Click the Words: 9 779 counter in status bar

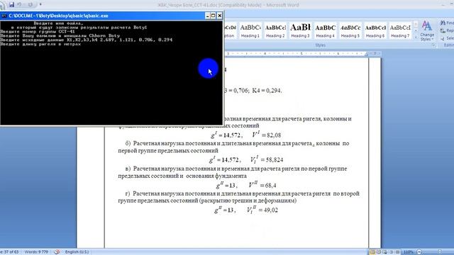(36, 252)
